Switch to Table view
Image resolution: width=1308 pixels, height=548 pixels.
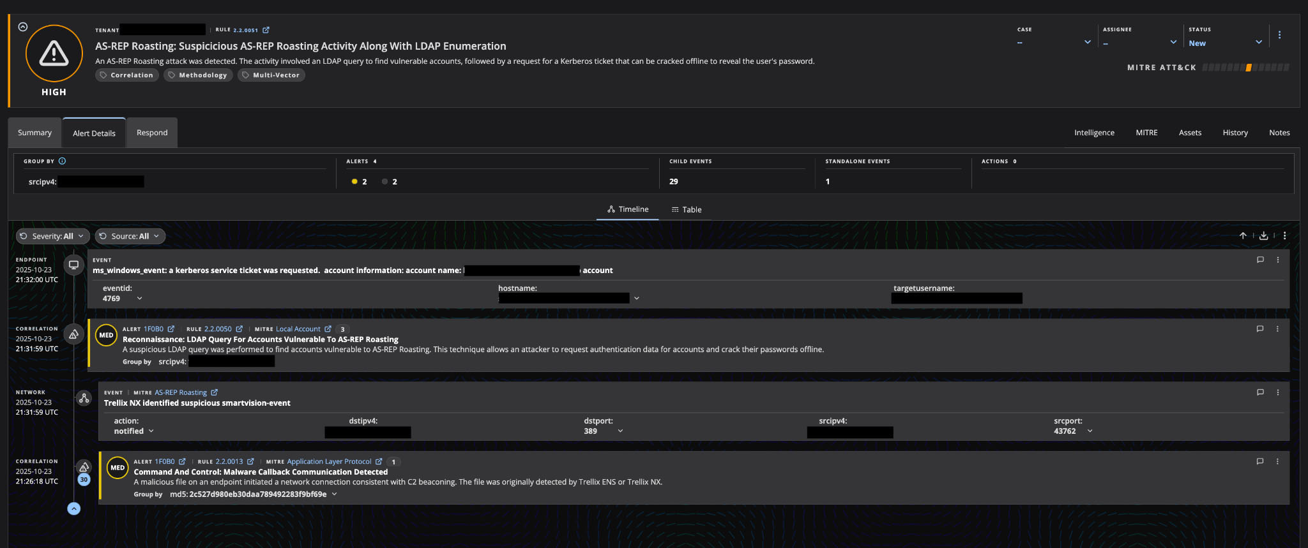coord(686,210)
